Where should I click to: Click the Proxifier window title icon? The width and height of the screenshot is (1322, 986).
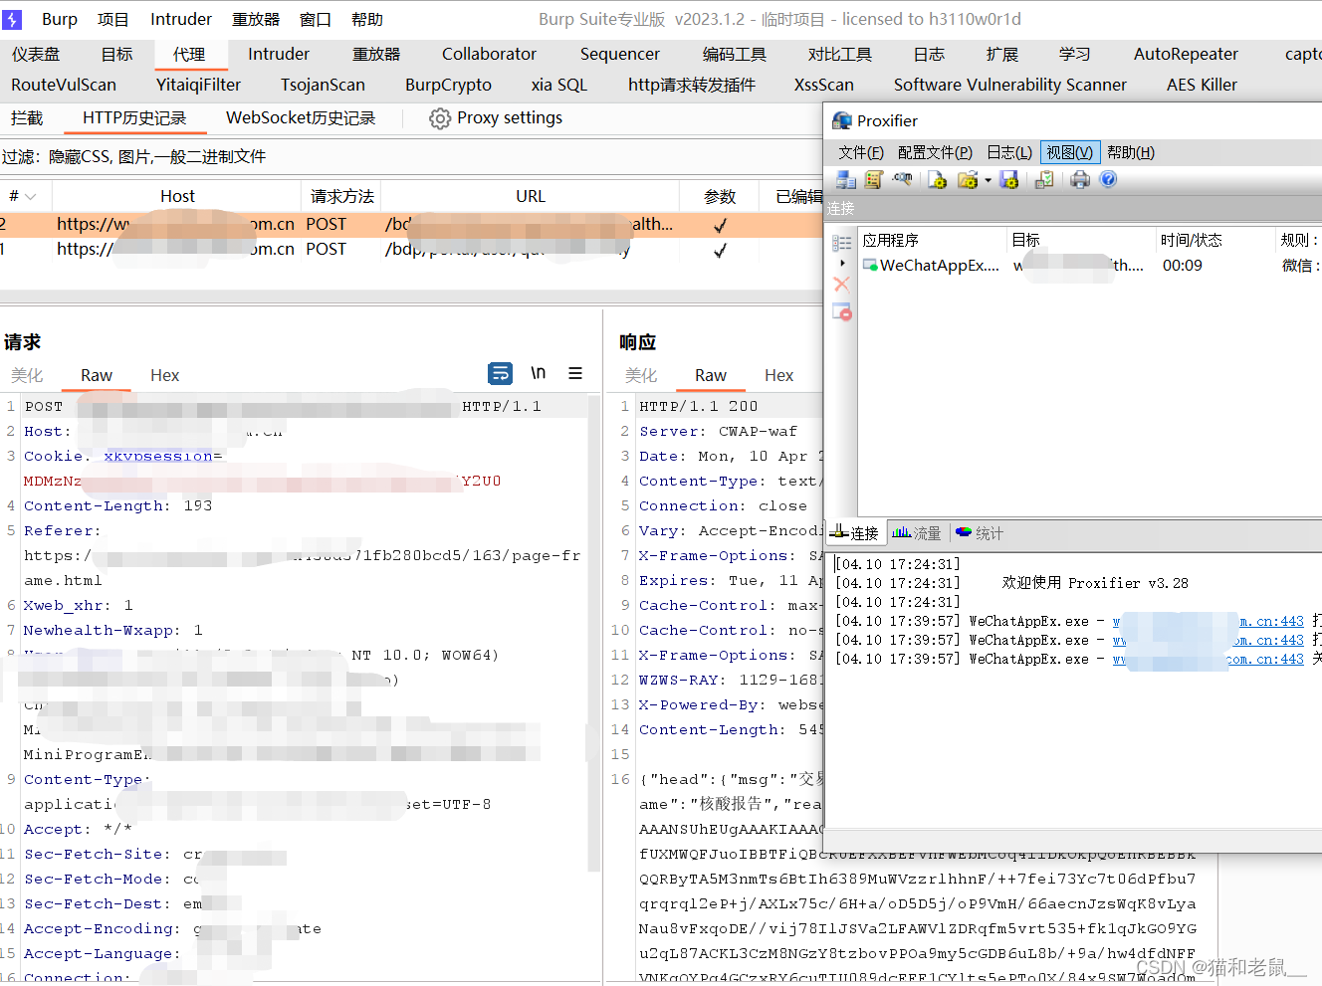coord(843,120)
